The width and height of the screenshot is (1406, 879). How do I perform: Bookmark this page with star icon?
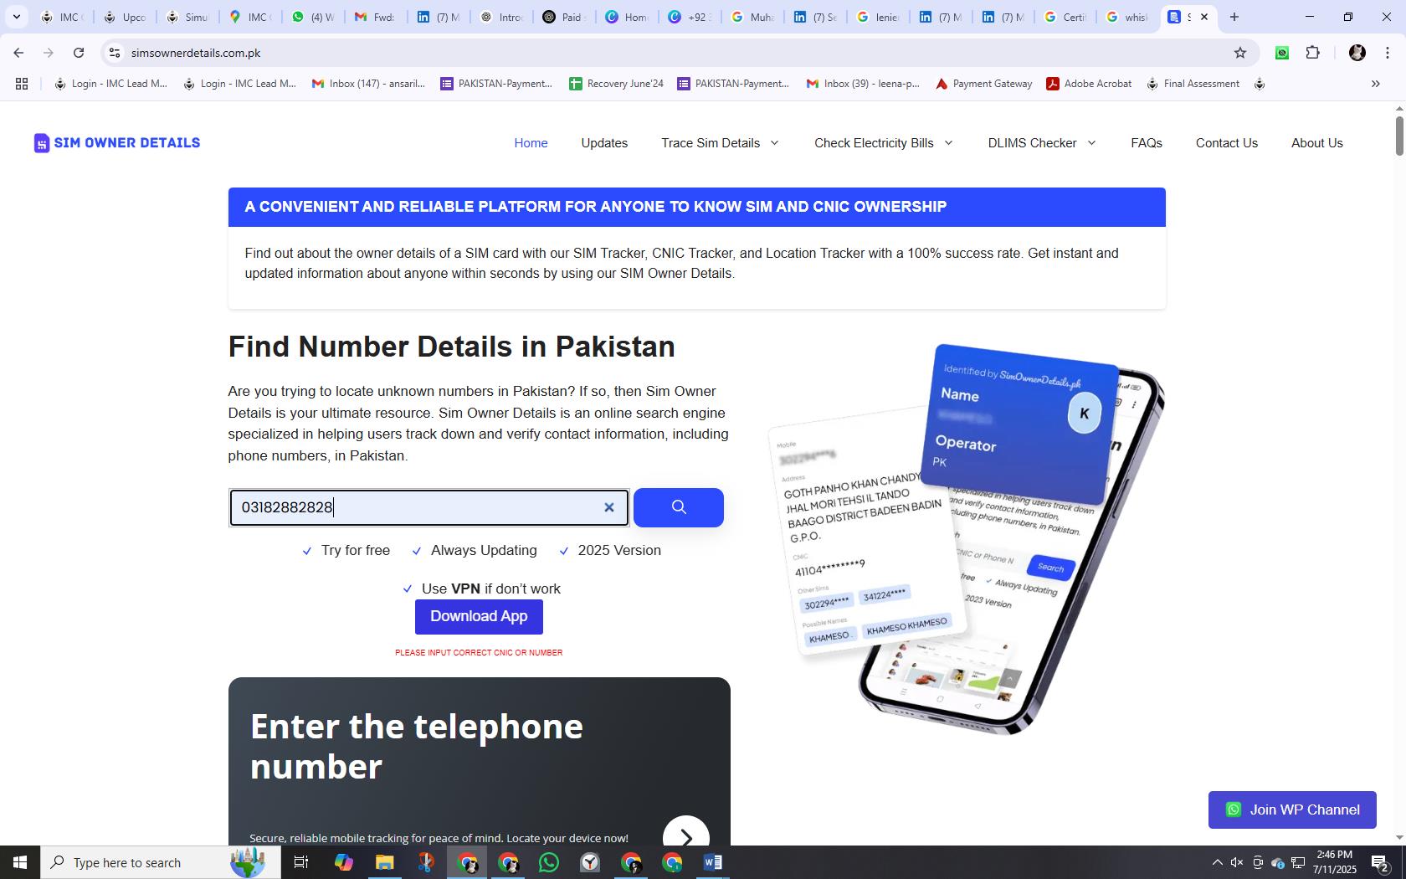pyautogui.click(x=1240, y=53)
